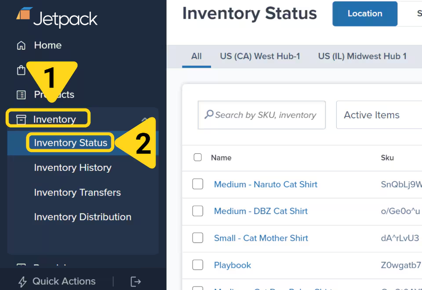Viewport: 422px width, 290px height.
Task: Click the Products list icon
Action: 21,94
